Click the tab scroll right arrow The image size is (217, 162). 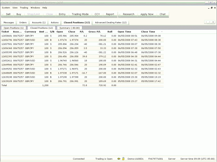(210, 22)
